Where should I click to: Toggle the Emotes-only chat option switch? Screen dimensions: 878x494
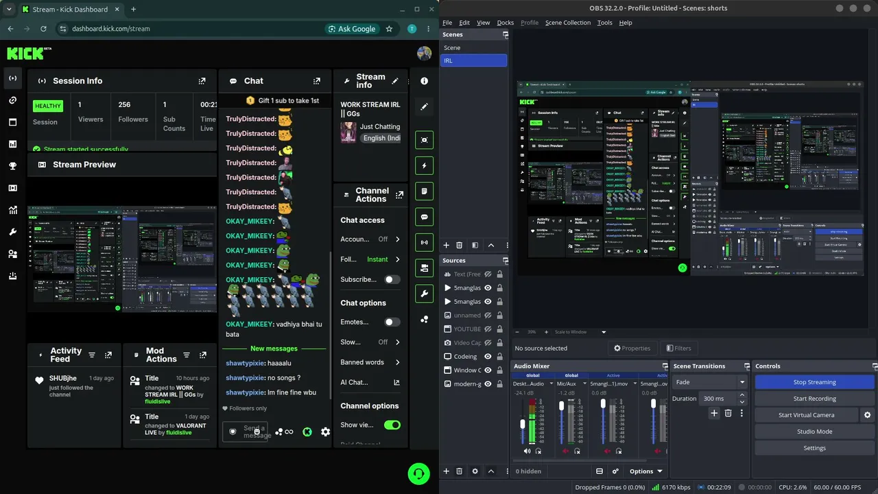coord(392,322)
